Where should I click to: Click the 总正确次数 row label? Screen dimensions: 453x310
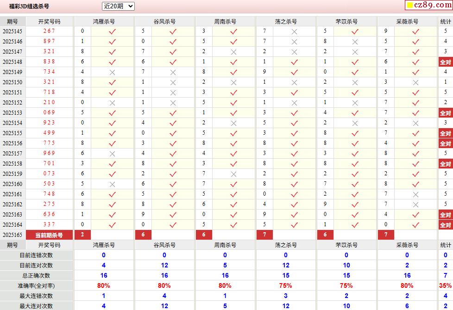pyautogui.click(x=36, y=275)
